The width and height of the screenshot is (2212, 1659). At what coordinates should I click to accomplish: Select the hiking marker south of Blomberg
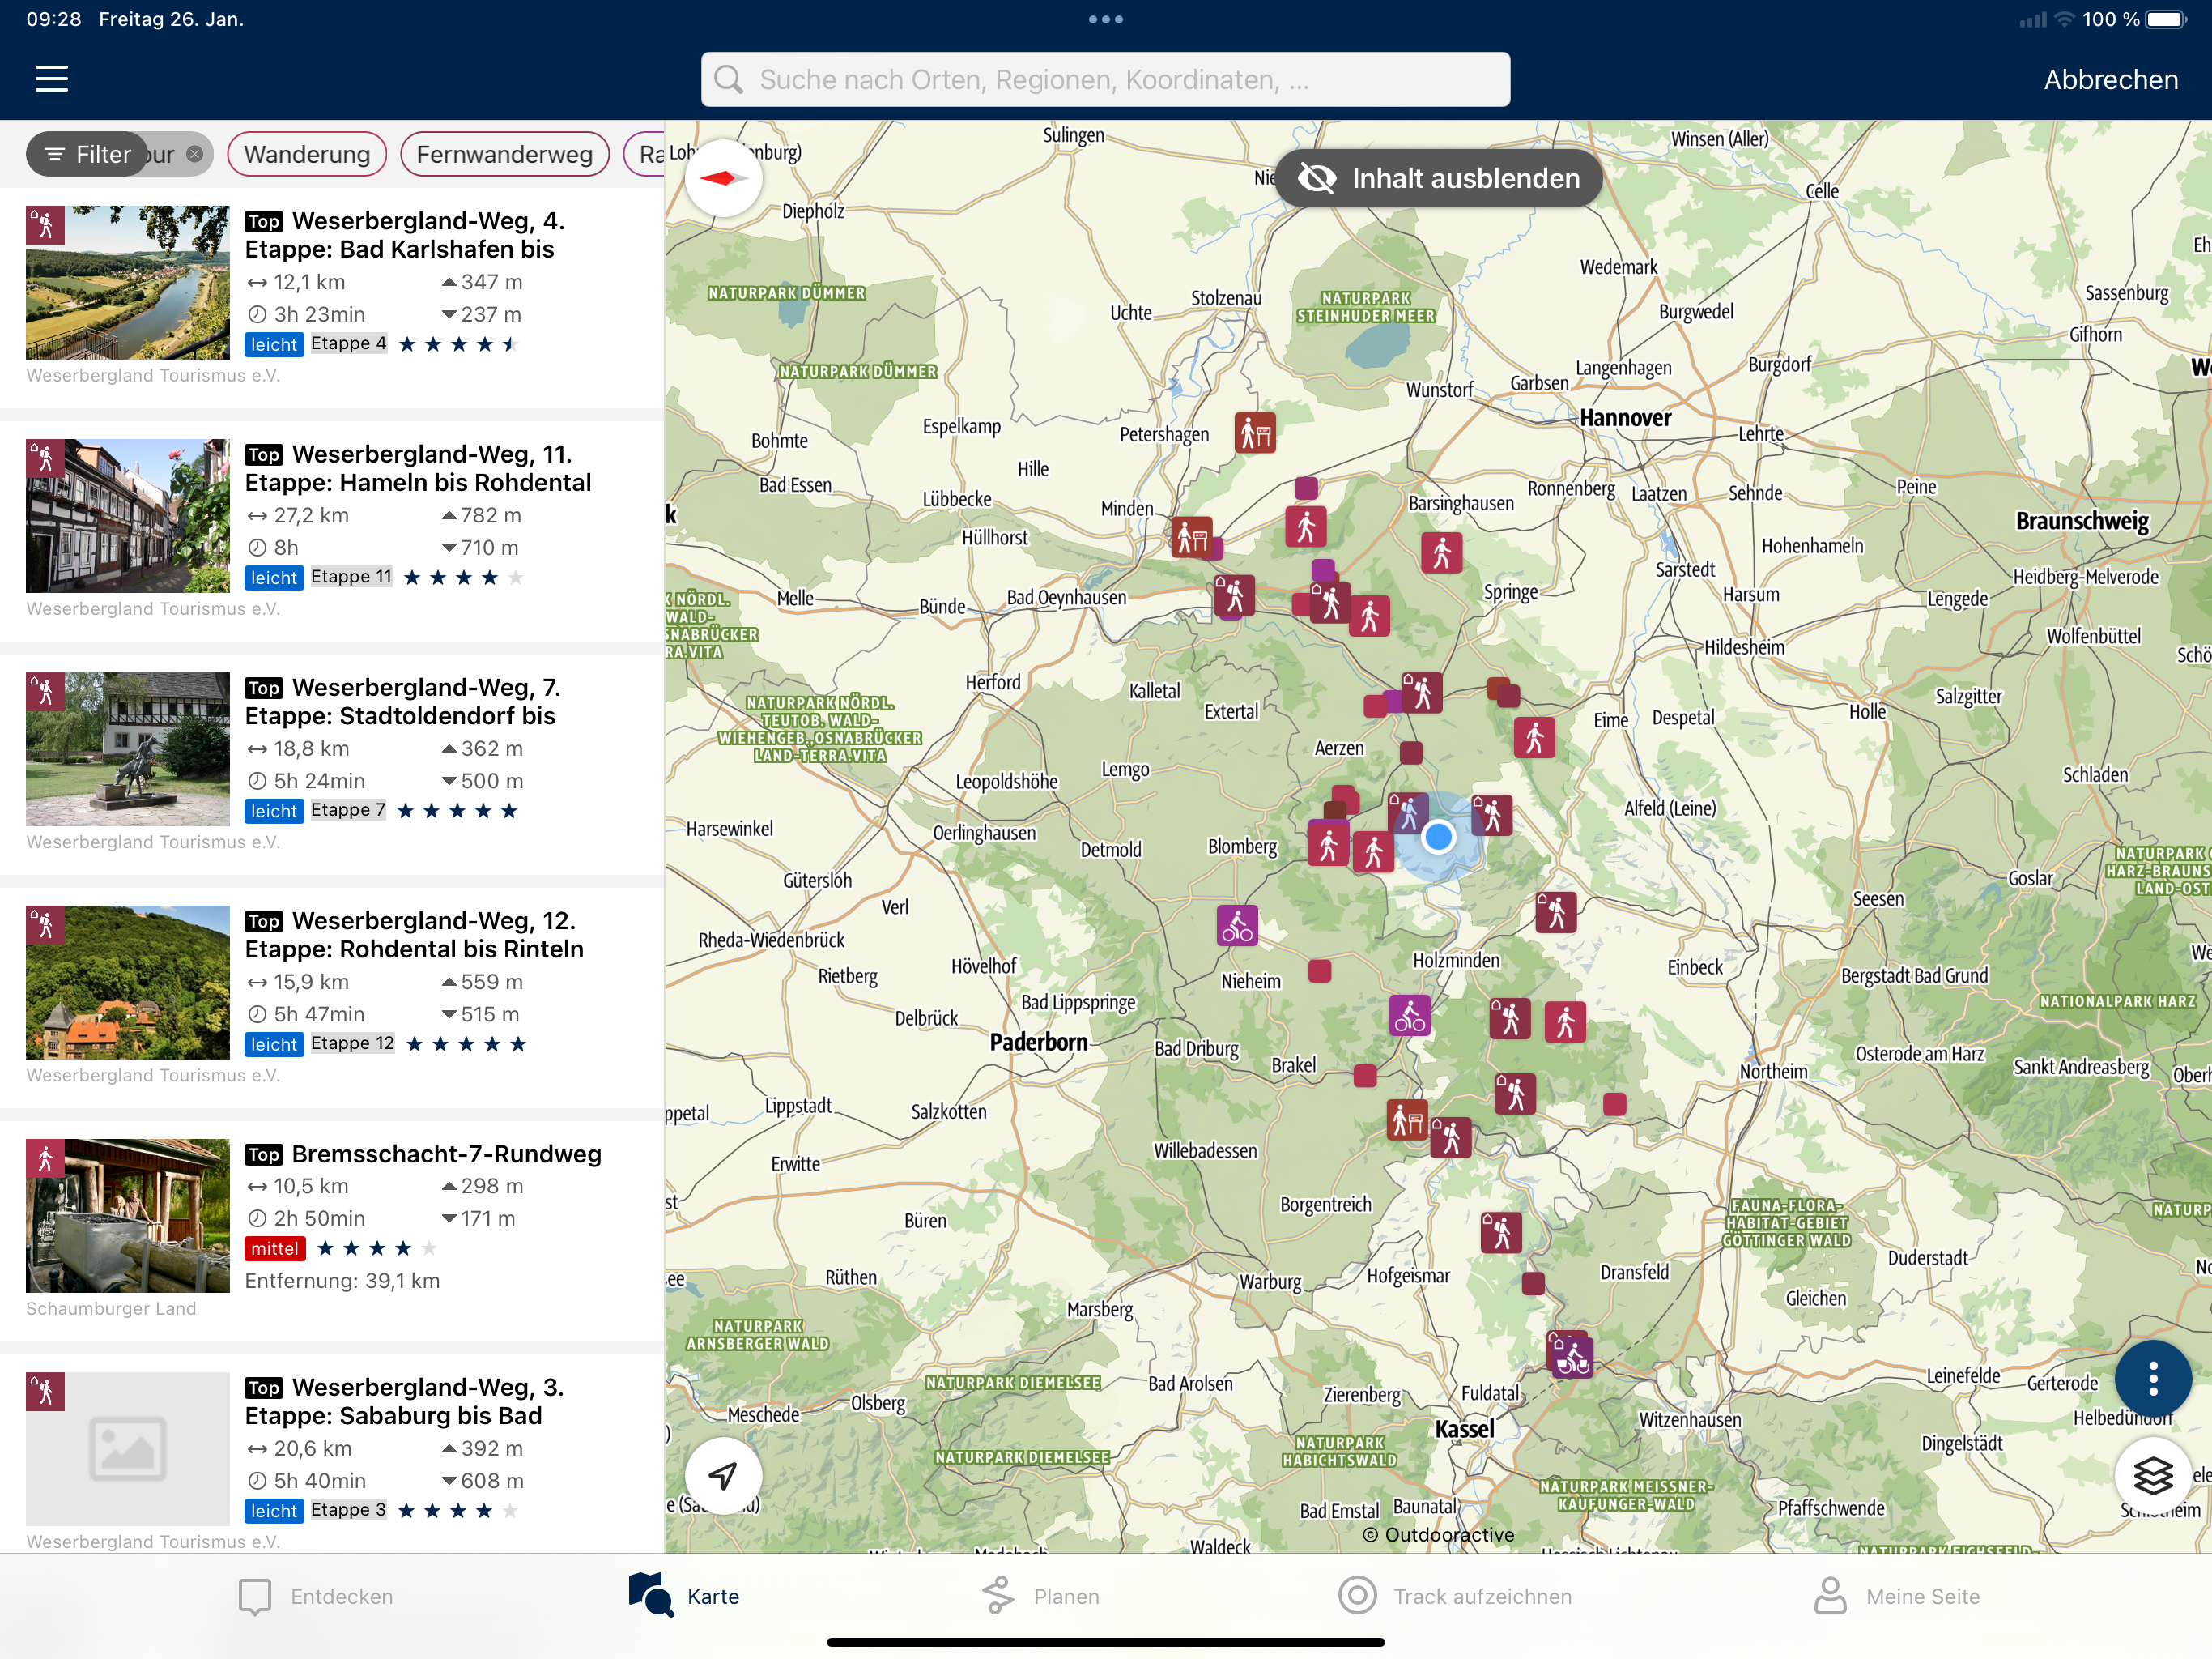click(x=1328, y=845)
